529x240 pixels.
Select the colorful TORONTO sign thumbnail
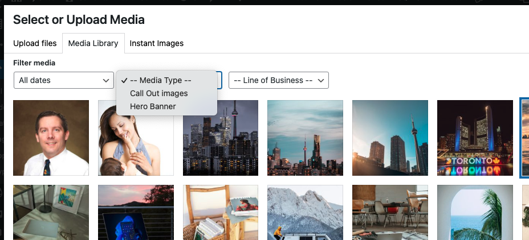475,138
